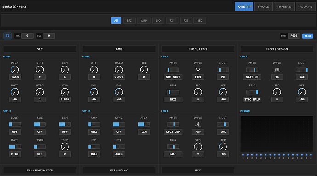Viewport: 317px width, 176px height.
Task: Move the LFO 2 TRIG slider
Action: coord(173,147)
